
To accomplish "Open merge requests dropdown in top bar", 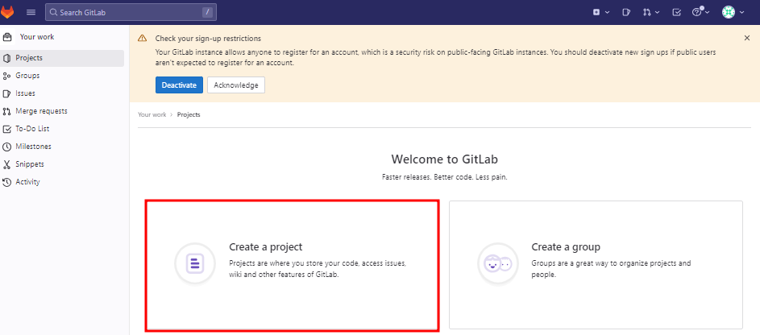I will click(650, 12).
